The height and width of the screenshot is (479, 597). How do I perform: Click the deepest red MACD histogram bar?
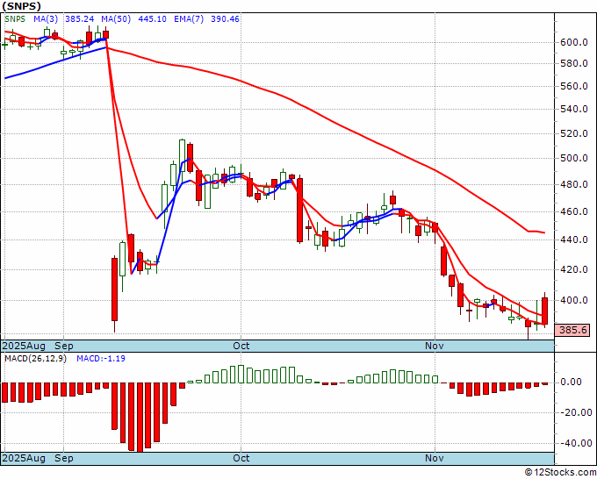140,418
